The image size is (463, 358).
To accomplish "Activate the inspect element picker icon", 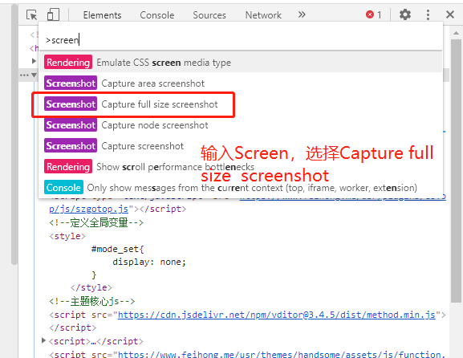I will 32,14.
